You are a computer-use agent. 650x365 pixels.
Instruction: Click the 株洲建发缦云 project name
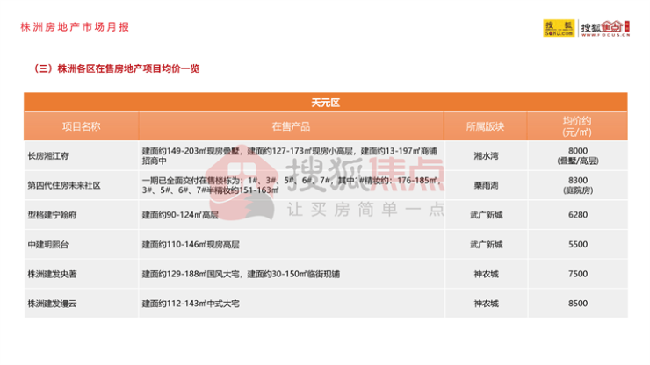[54, 304]
